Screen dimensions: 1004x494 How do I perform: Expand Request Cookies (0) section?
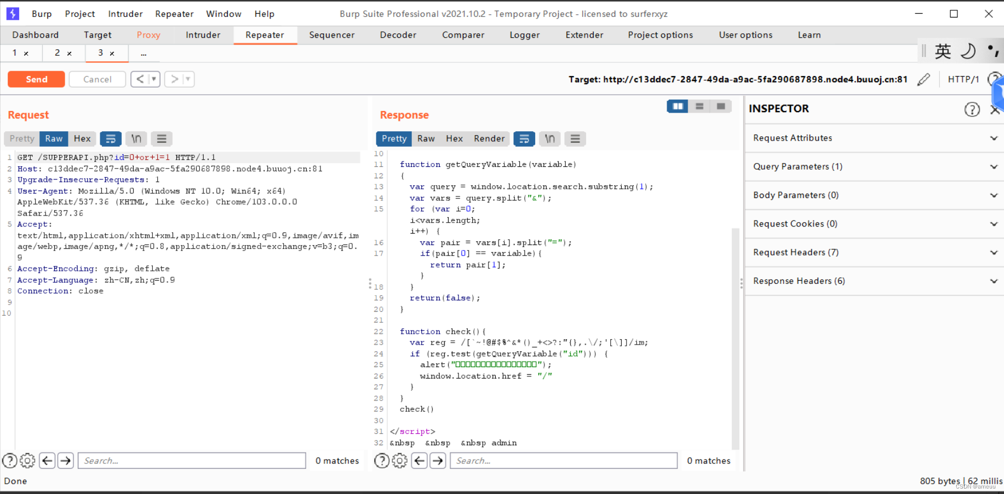pyautogui.click(x=874, y=224)
